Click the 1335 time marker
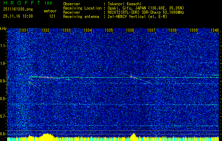 (x=109, y=30)
